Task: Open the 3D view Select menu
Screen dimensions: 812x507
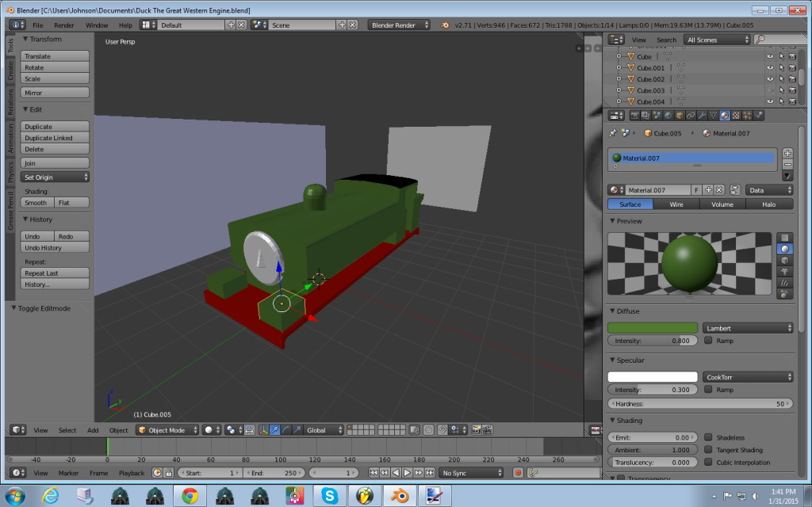Action: pos(67,430)
